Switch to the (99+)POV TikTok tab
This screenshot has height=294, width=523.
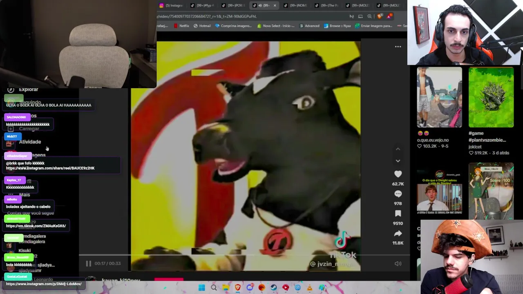(234, 5)
